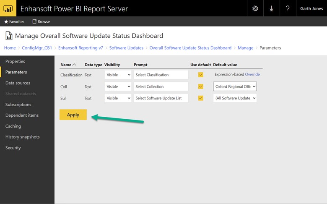
Task: Go to Software Updates breadcrumb
Action: (126, 48)
